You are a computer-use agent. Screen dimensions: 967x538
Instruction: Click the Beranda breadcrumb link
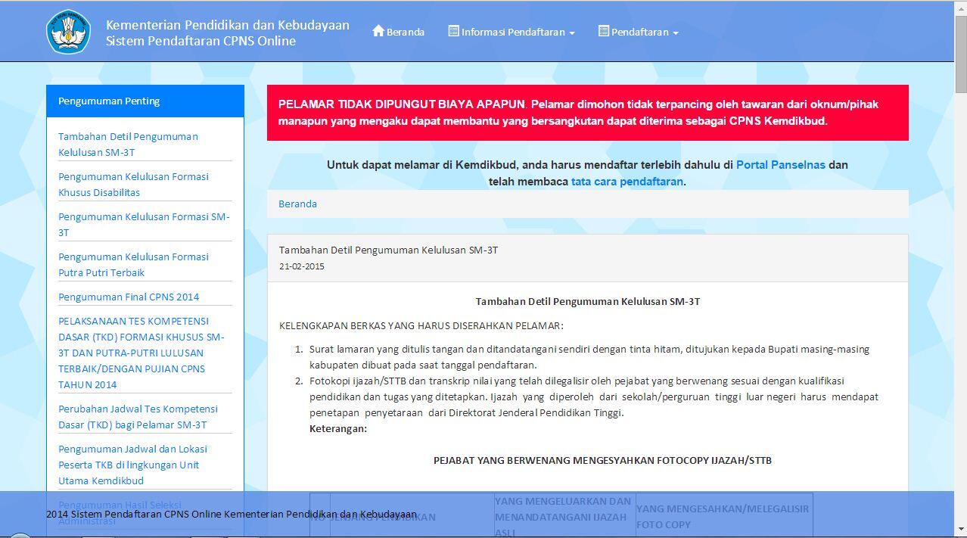297,204
